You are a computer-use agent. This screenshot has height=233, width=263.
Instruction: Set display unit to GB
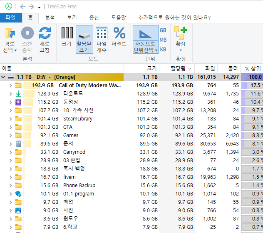(163, 30)
